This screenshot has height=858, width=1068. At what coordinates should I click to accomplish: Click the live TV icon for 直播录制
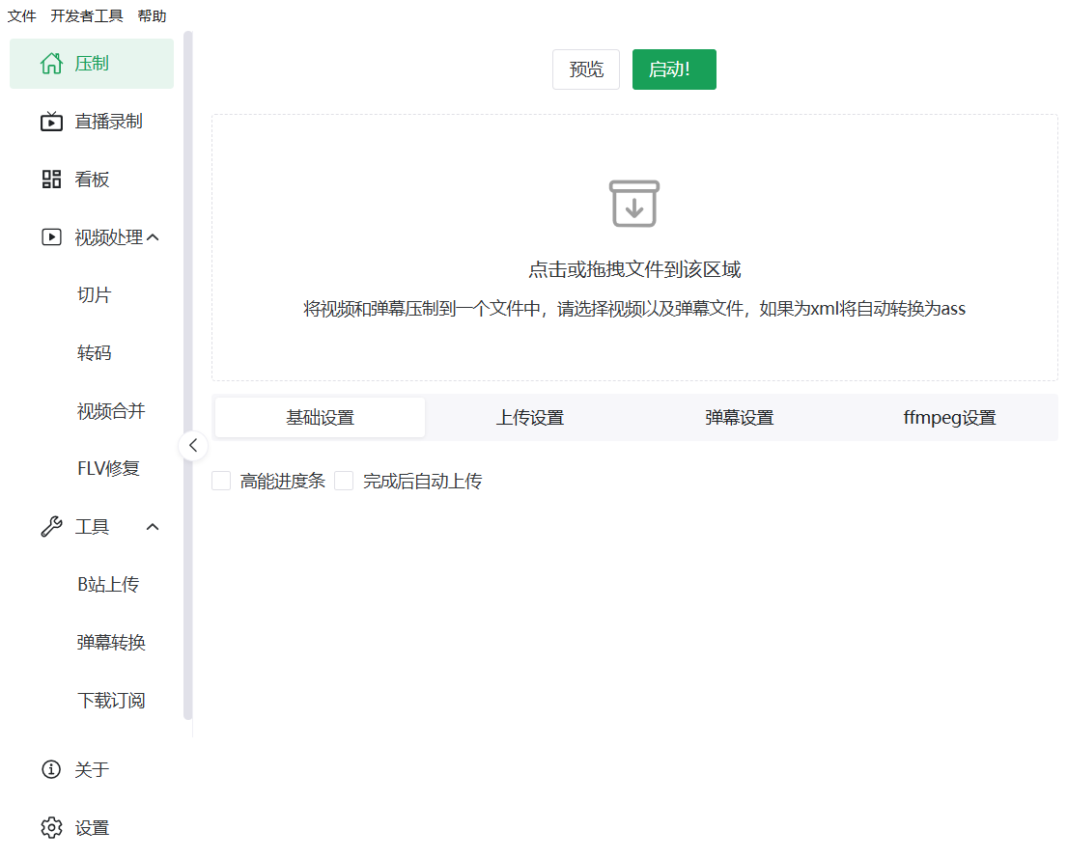point(51,122)
